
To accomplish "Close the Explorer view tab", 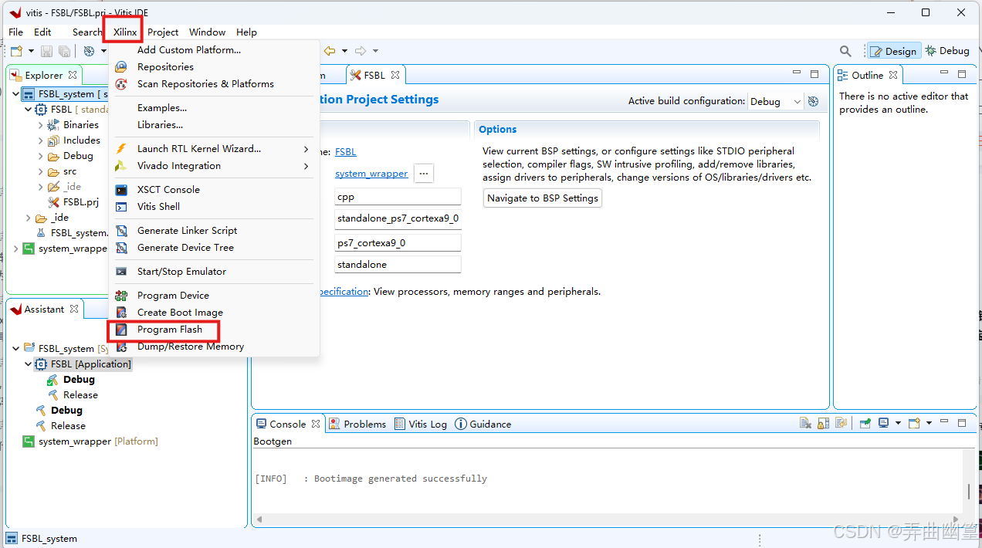I will pos(73,75).
